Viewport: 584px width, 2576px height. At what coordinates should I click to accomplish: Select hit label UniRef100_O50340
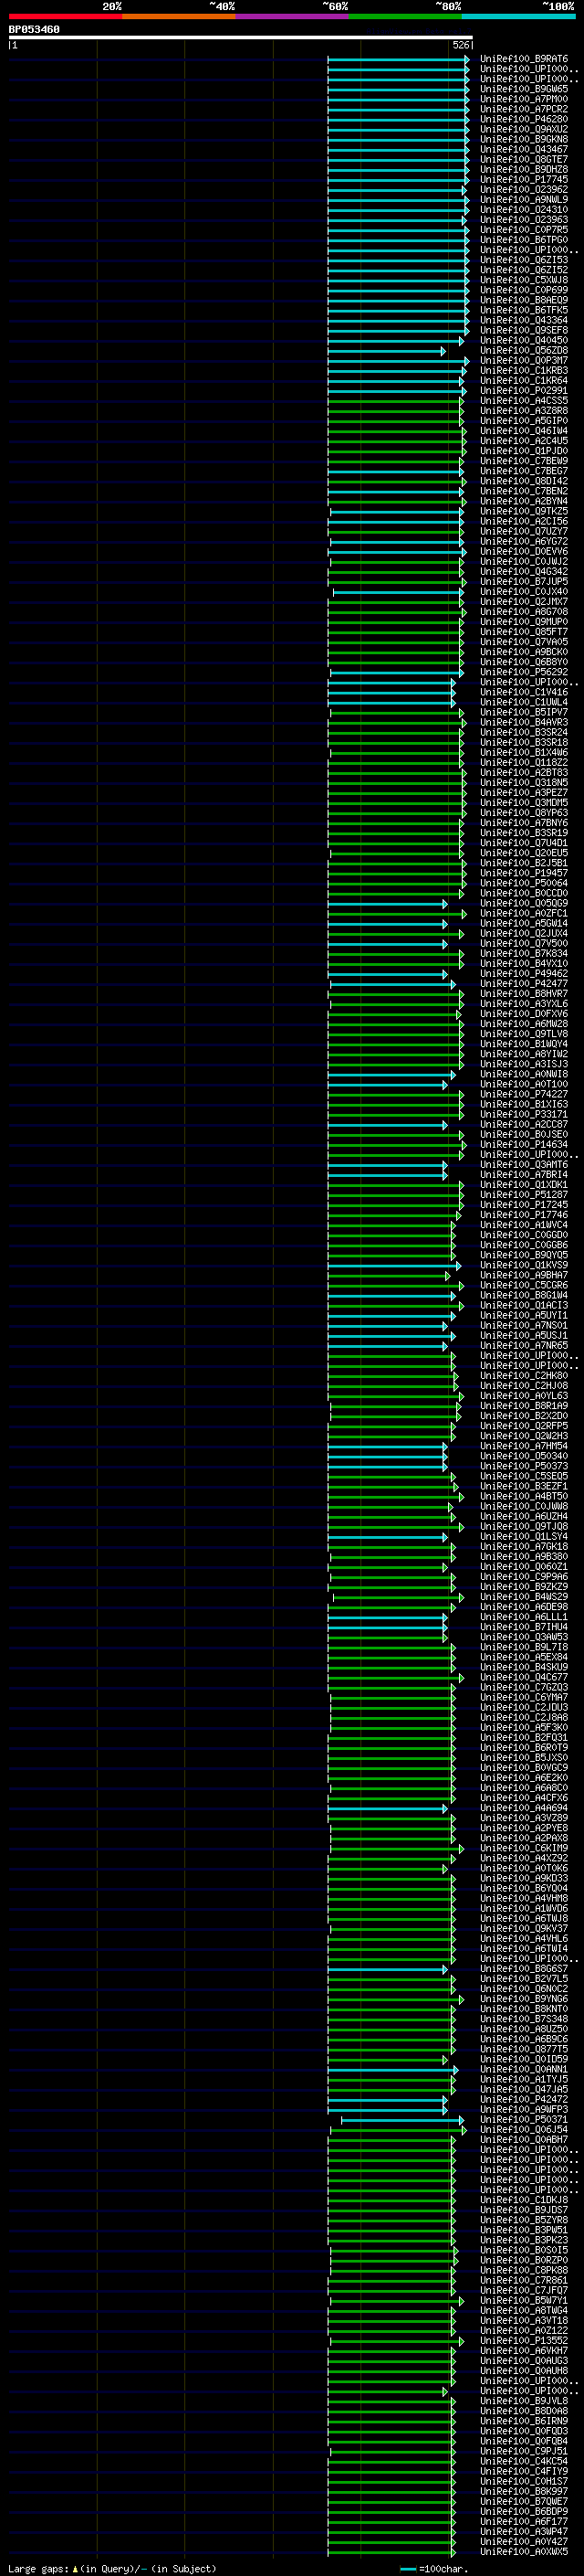[524, 1457]
